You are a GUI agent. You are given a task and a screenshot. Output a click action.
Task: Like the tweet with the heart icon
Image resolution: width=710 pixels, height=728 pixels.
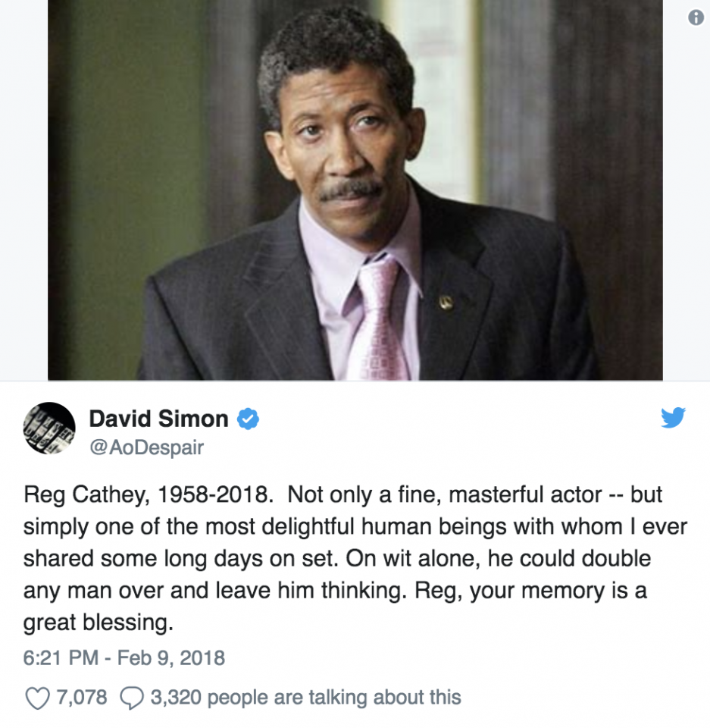coord(37,698)
